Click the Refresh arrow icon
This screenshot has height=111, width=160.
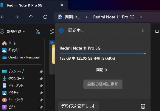[45, 17]
